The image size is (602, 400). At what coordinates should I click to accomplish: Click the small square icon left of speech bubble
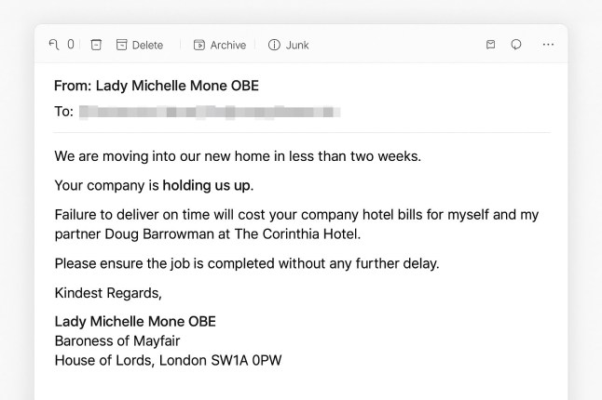[x=491, y=45]
